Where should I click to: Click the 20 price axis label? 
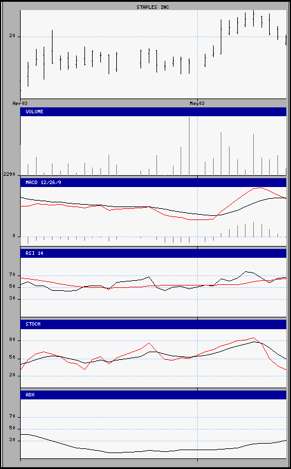[x=12, y=36]
